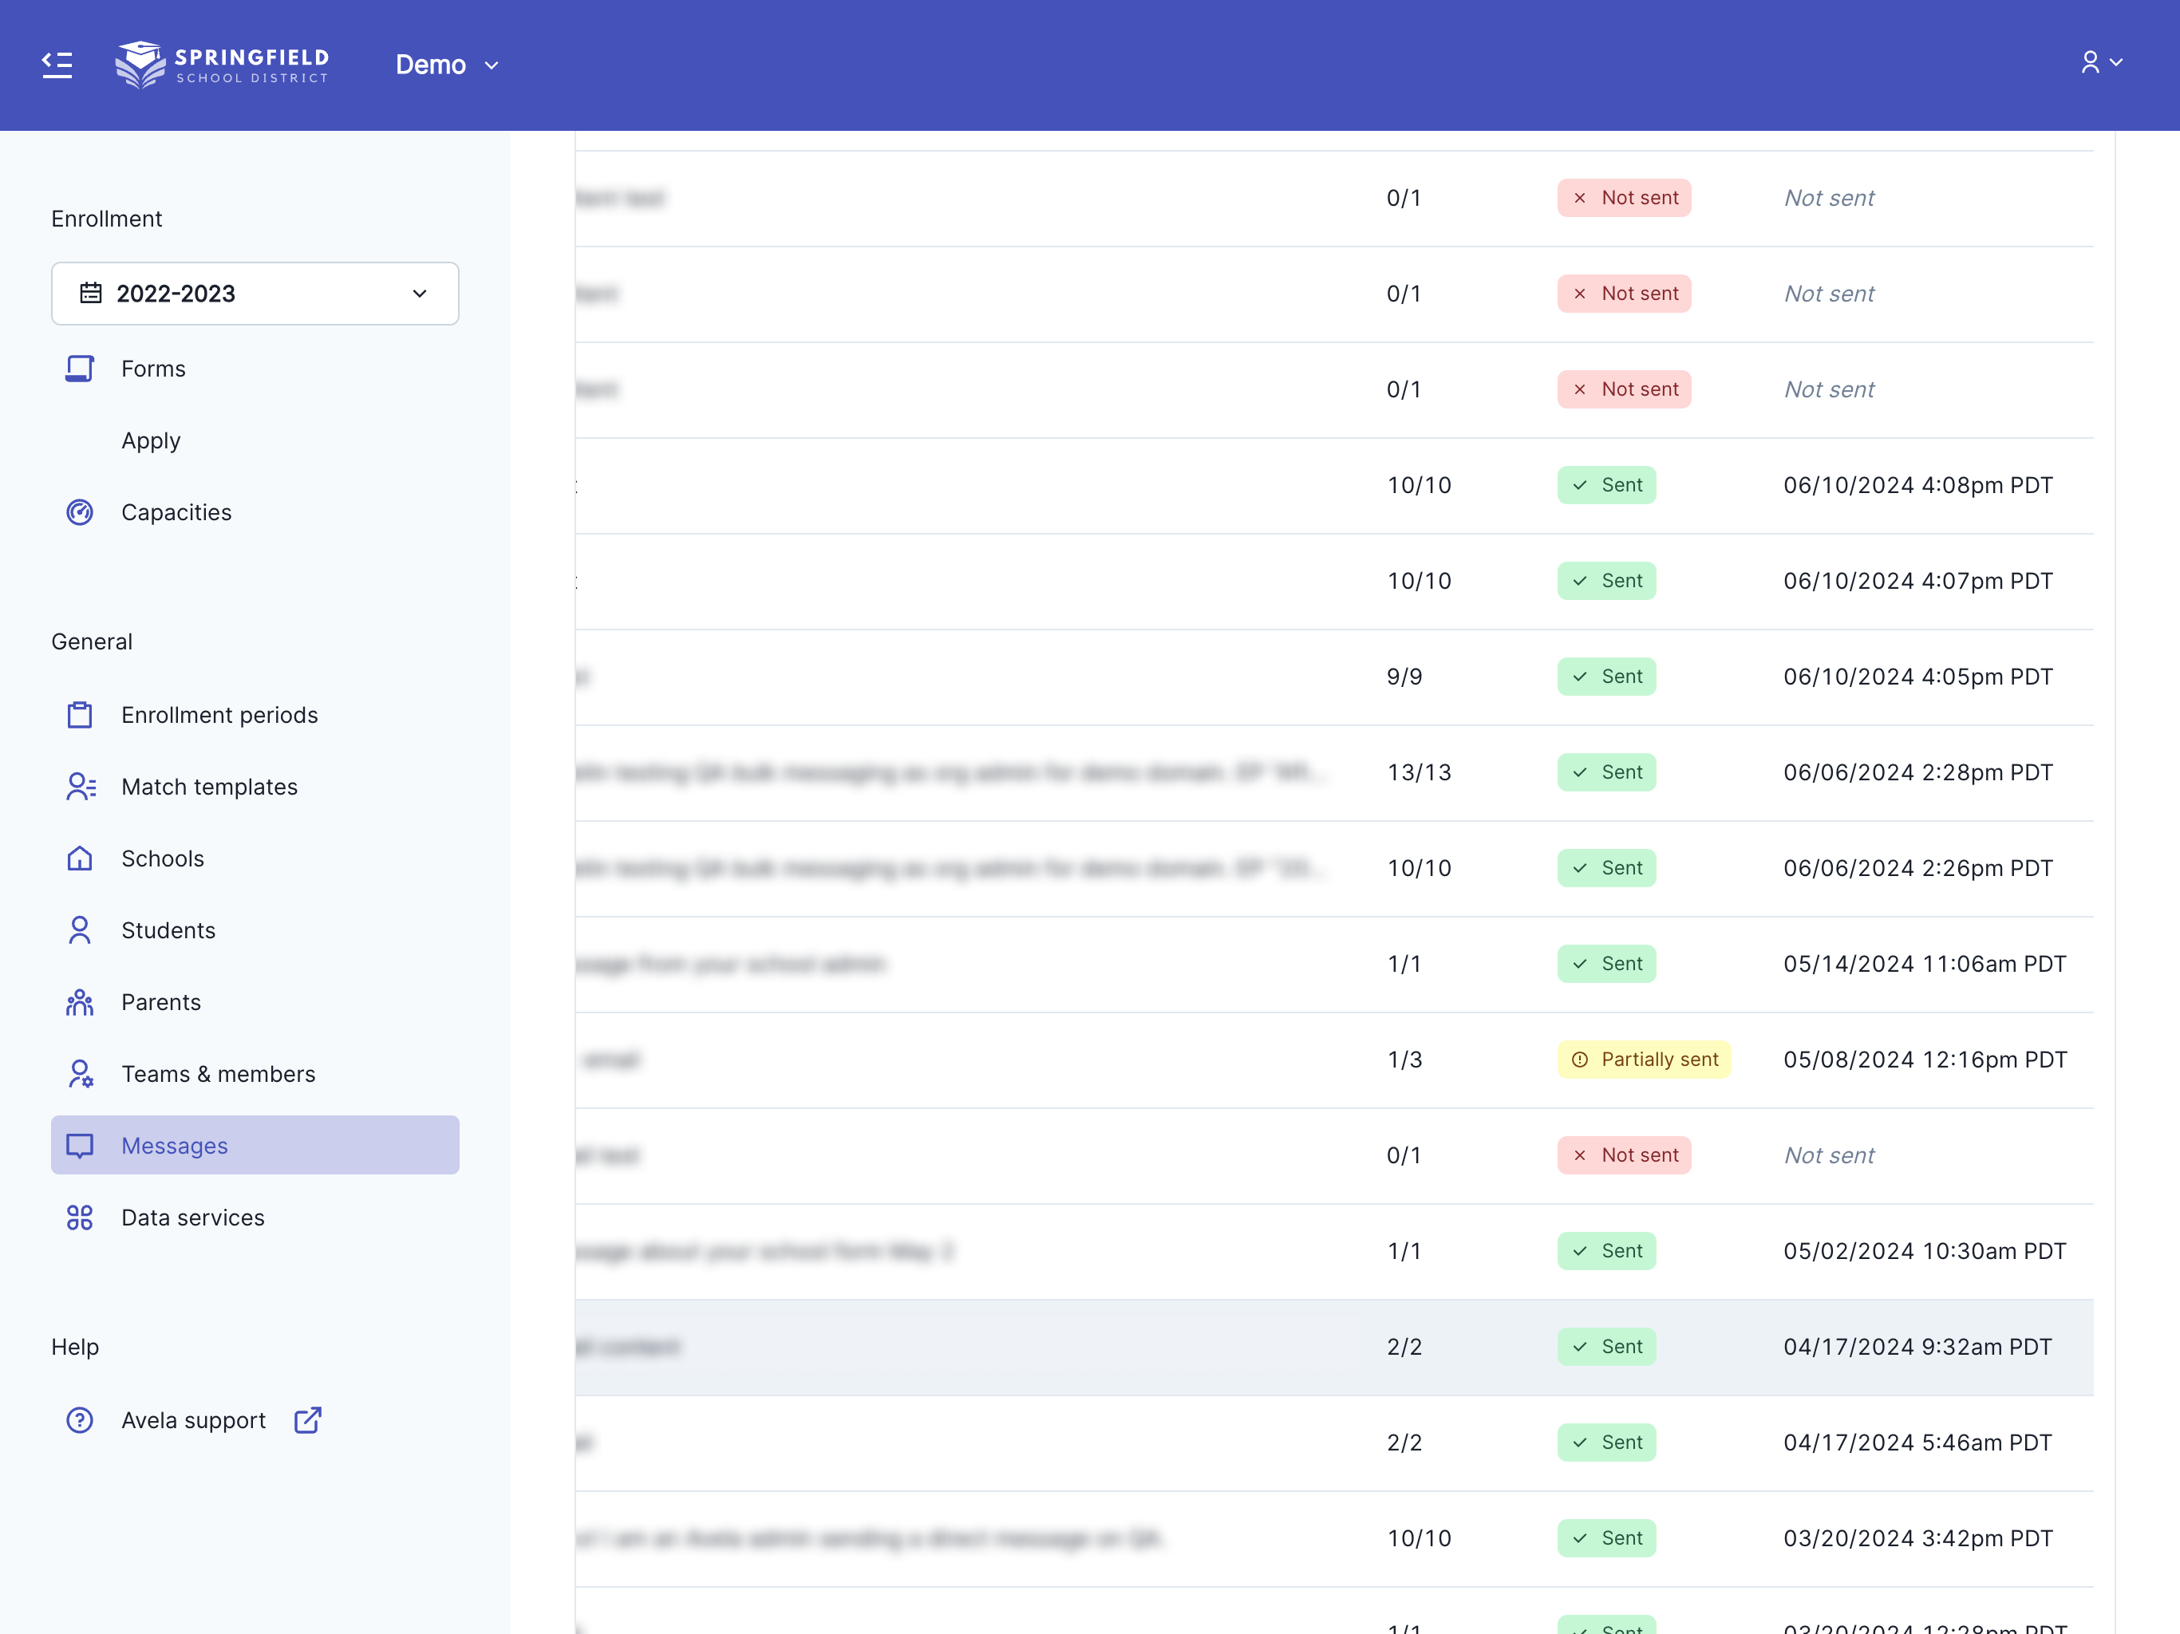2180x1634 pixels.
Task: Open the 2022-2023 enrollment year selector
Action: 255,294
